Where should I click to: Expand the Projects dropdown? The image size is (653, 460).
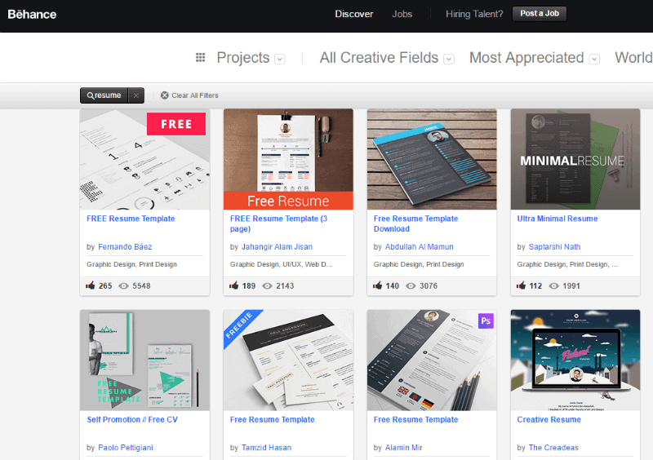(x=279, y=59)
